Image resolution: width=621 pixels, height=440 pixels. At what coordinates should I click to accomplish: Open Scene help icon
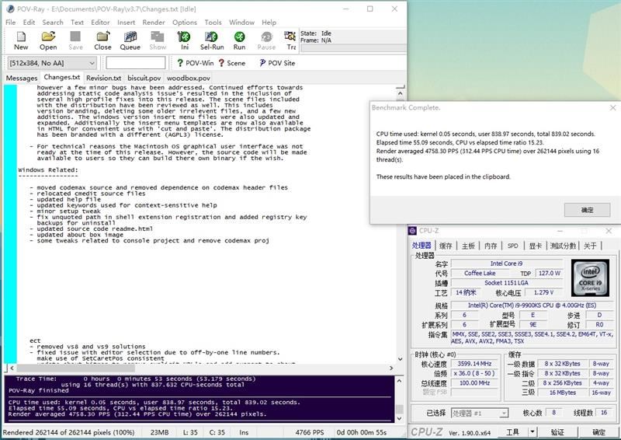pos(232,63)
